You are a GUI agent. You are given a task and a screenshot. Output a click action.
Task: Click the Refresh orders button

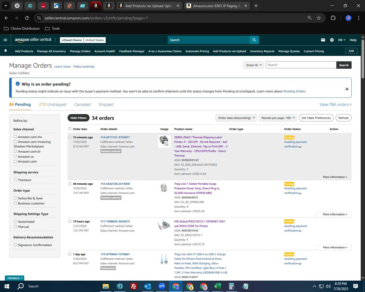pyautogui.click(x=343, y=118)
